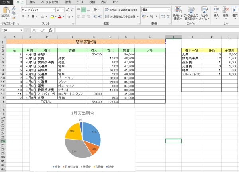The height and width of the screenshot is (172, 239).
Task: Click the bottom align icon
Action: pos(88,10)
